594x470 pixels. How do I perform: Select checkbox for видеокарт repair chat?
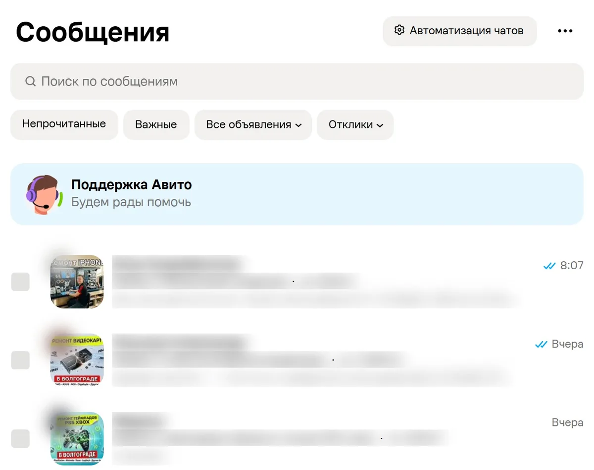click(x=20, y=360)
